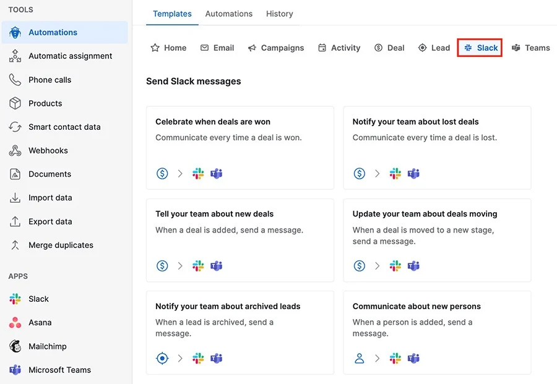Open Update your team about deals moving template

438,241
